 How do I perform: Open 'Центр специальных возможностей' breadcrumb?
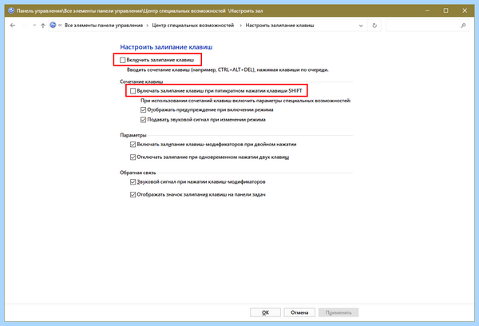(x=192, y=26)
